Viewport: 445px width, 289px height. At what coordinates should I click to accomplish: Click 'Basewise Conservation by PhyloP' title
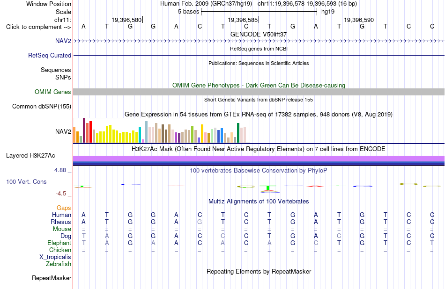tap(259, 170)
